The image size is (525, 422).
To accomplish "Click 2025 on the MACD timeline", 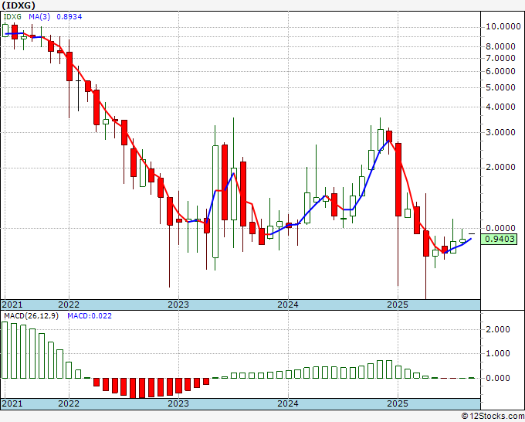I will (x=398, y=403).
